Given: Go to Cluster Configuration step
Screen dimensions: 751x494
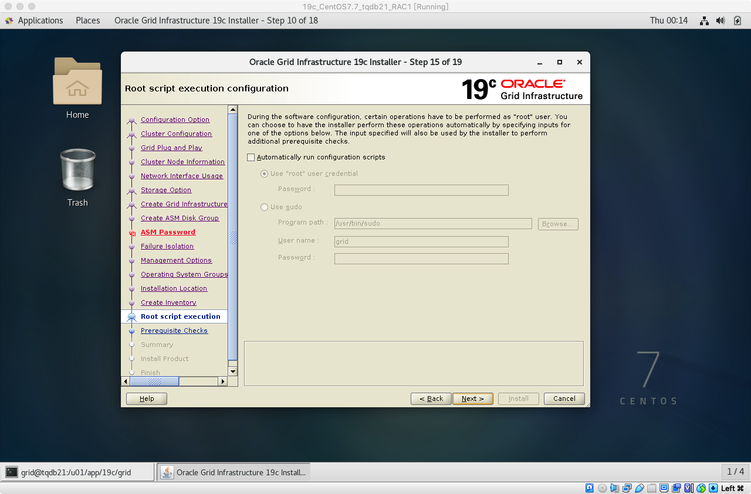Looking at the screenshot, I should (176, 134).
